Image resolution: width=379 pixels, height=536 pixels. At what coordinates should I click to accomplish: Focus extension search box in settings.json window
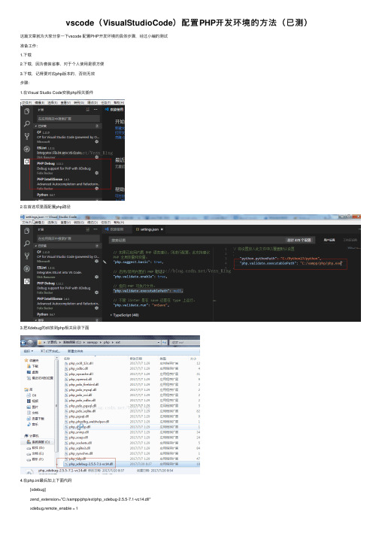pyautogui.click(x=68, y=238)
